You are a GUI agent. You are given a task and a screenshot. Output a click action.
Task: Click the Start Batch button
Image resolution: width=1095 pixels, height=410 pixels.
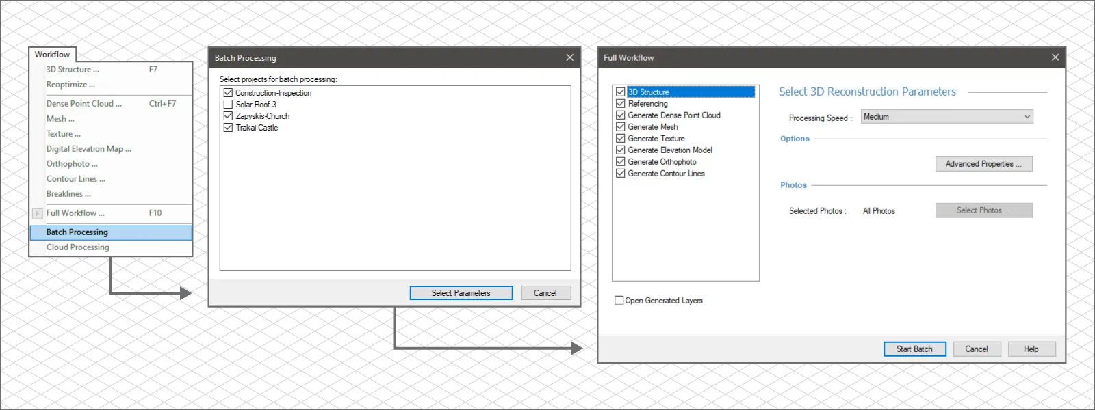coord(915,349)
